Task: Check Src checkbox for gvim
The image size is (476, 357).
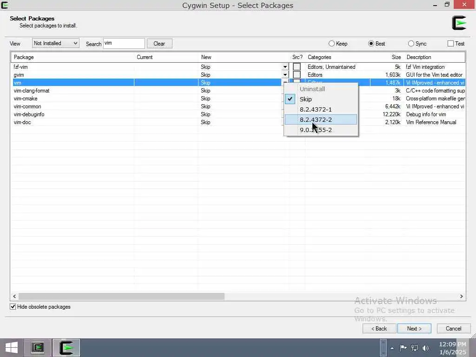Action: point(297,75)
